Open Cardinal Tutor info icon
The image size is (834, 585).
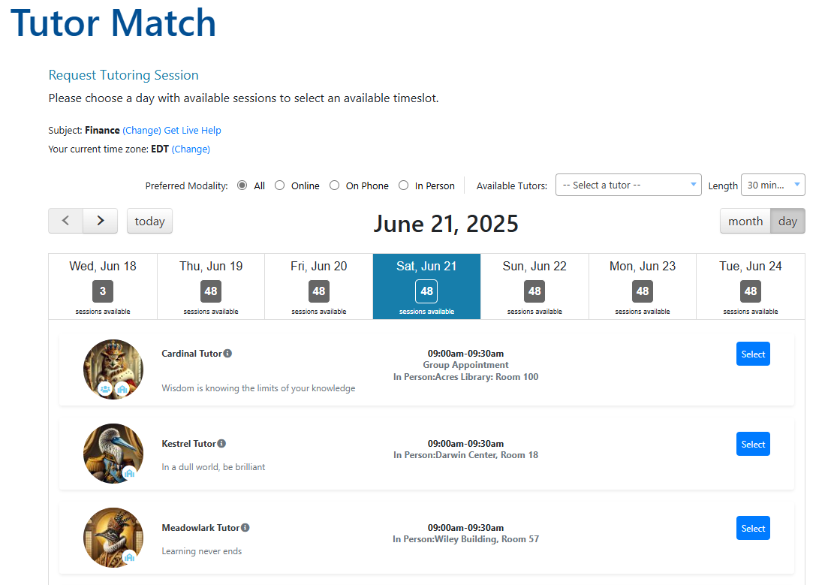(227, 354)
